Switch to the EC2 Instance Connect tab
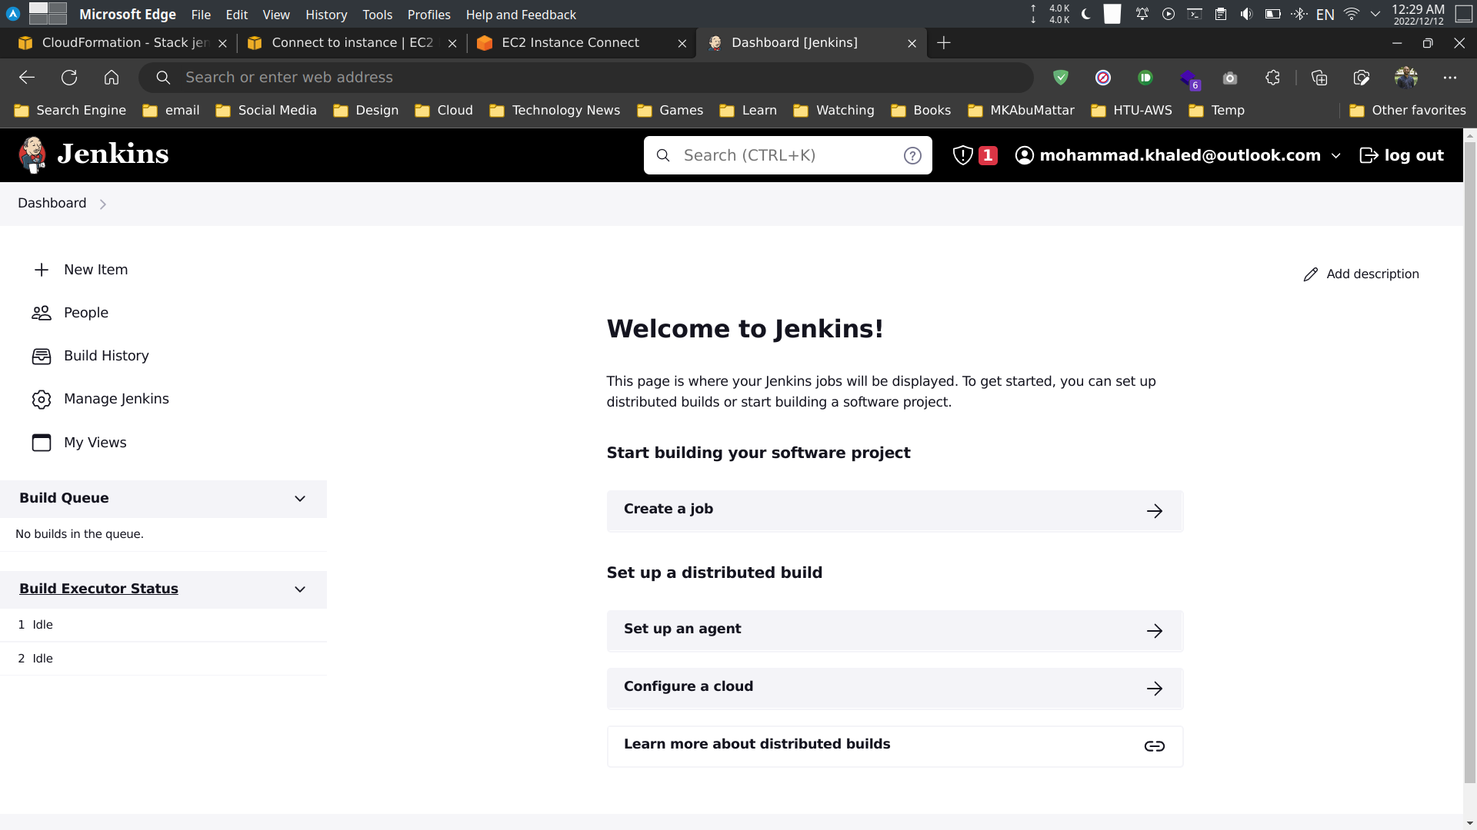The image size is (1477, 830). [x=569, y=43]
